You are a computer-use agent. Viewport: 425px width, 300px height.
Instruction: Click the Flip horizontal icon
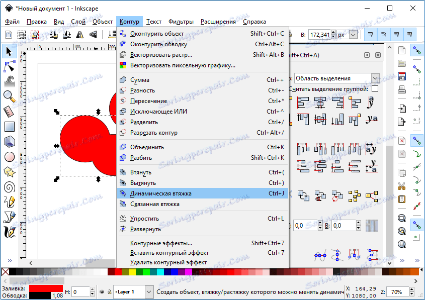pos(79,34)
